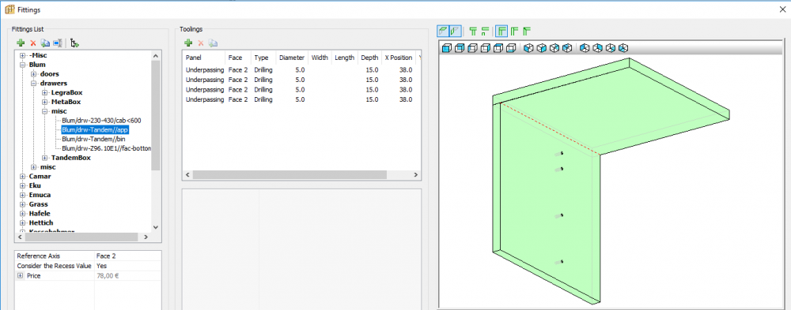Expand the Camar manufacturer node

click(x=23, y=177)
